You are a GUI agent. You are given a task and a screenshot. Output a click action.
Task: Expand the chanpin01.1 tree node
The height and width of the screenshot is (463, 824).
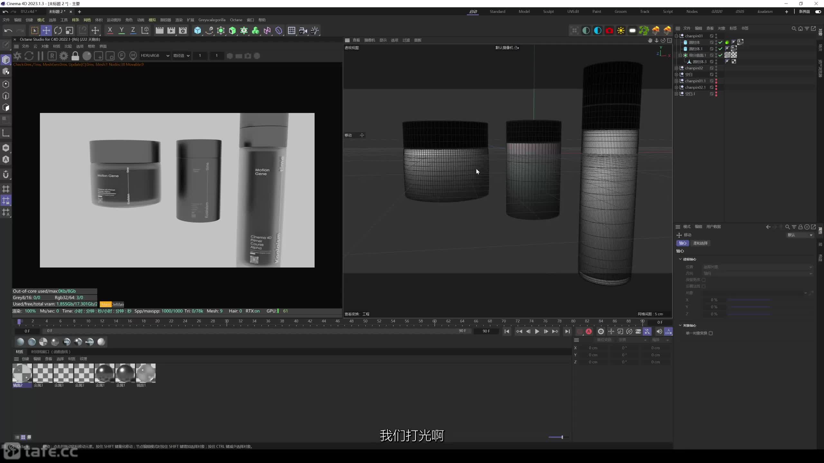[676, 81]
